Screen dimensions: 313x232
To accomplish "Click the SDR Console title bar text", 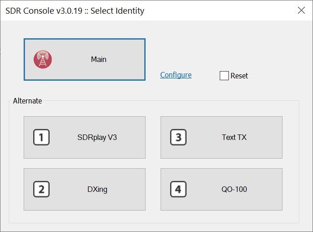I will tap(75, 10).
